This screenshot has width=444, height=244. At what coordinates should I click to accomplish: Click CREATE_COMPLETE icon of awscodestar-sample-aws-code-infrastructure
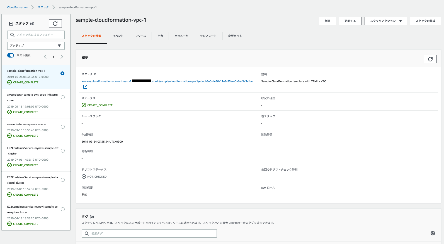9,112
